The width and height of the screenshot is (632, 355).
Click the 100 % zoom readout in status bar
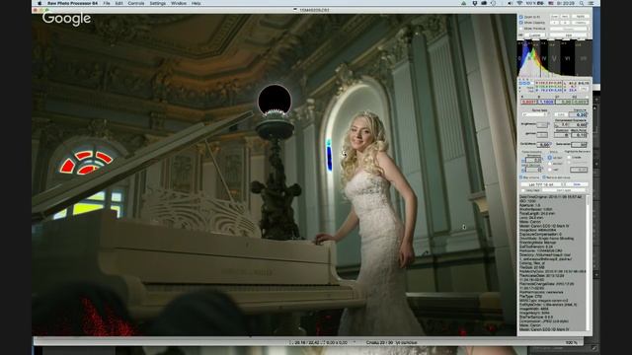pos(571,342)
